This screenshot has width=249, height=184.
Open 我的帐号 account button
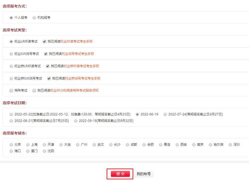tap(144, 174)
